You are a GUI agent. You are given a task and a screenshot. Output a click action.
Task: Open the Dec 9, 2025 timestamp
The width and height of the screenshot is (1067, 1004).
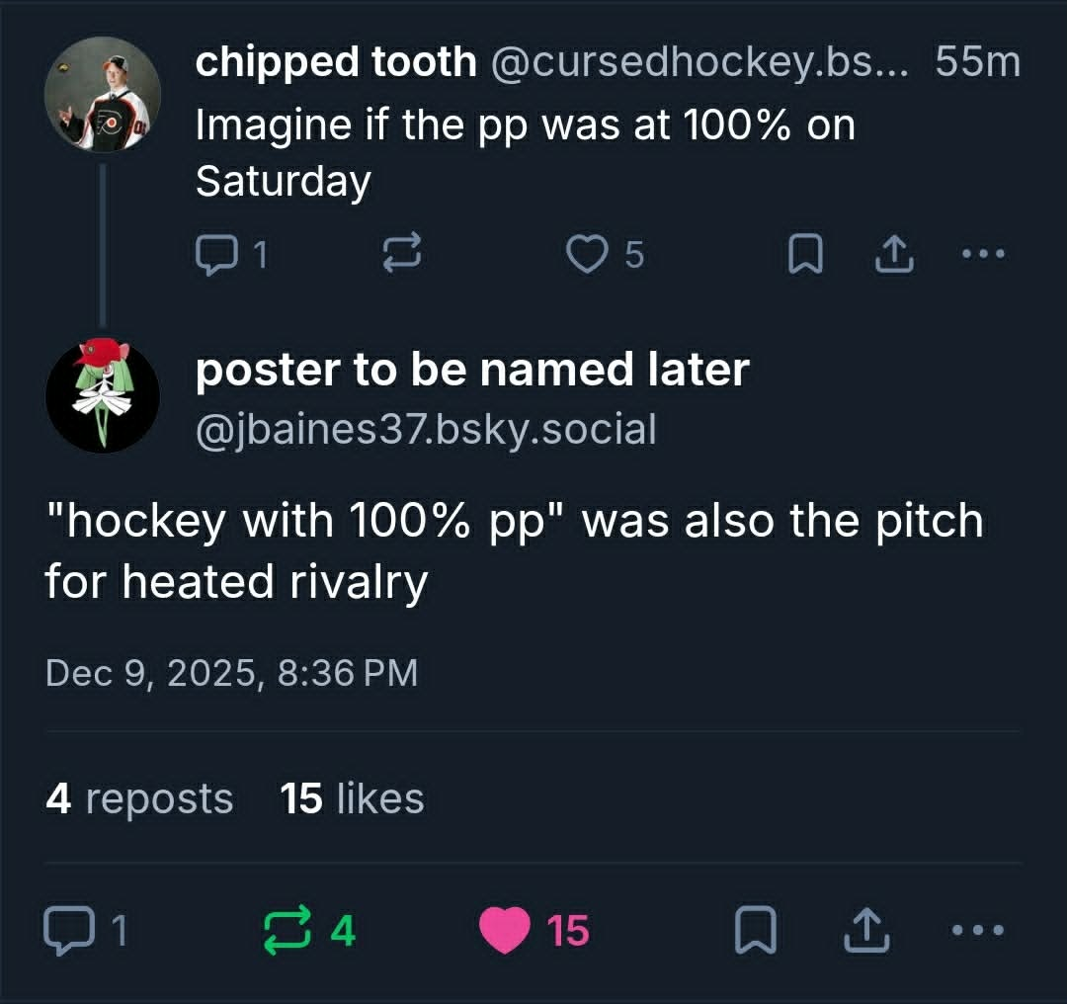pyautogui.click(x=231, y=673)
